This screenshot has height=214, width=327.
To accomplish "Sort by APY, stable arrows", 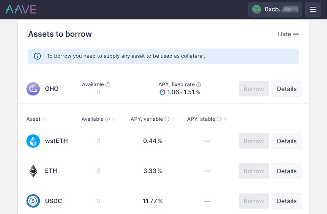I will click(225, 119).
